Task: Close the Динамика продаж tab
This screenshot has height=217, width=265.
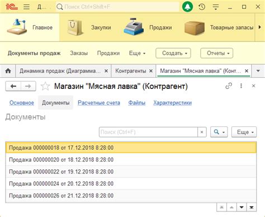Action: (106, 71)
